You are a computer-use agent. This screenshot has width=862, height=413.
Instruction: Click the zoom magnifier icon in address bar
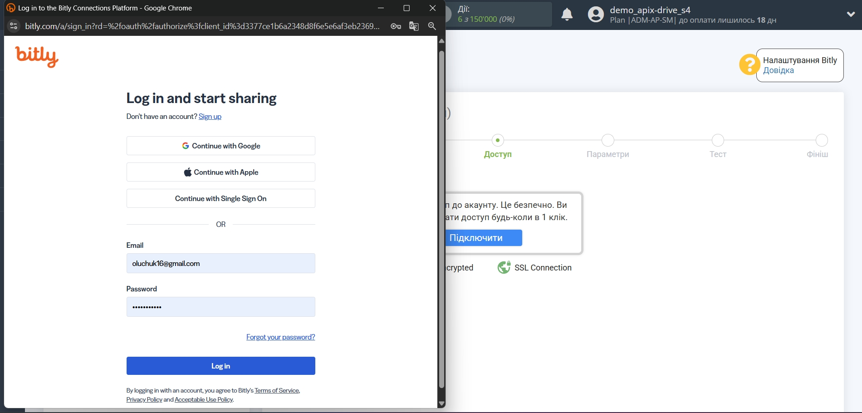(432, 26)
